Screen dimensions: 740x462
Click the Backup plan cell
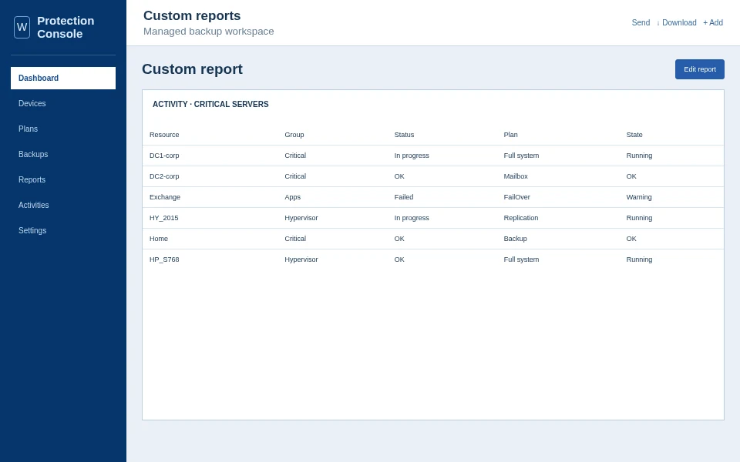[x=515, y=239]
